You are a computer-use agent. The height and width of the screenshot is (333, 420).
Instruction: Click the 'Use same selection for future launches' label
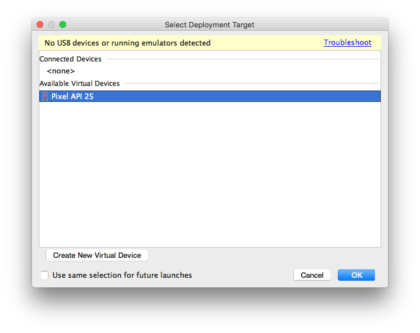tap(122, 275)
